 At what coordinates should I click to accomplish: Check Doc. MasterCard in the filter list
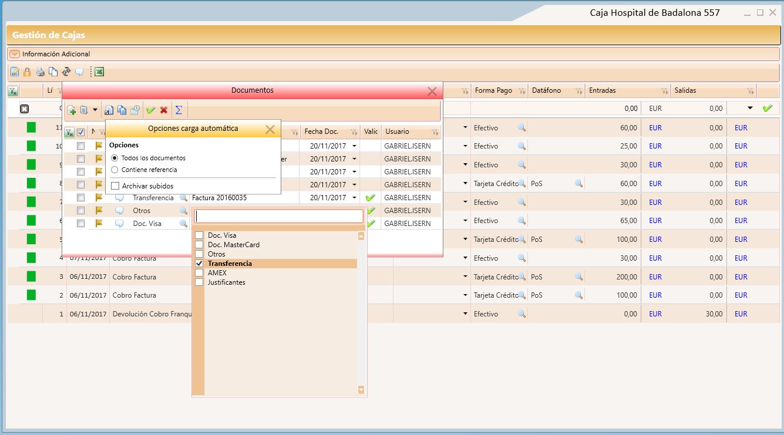pyautogui.click(x=199, y=245)
